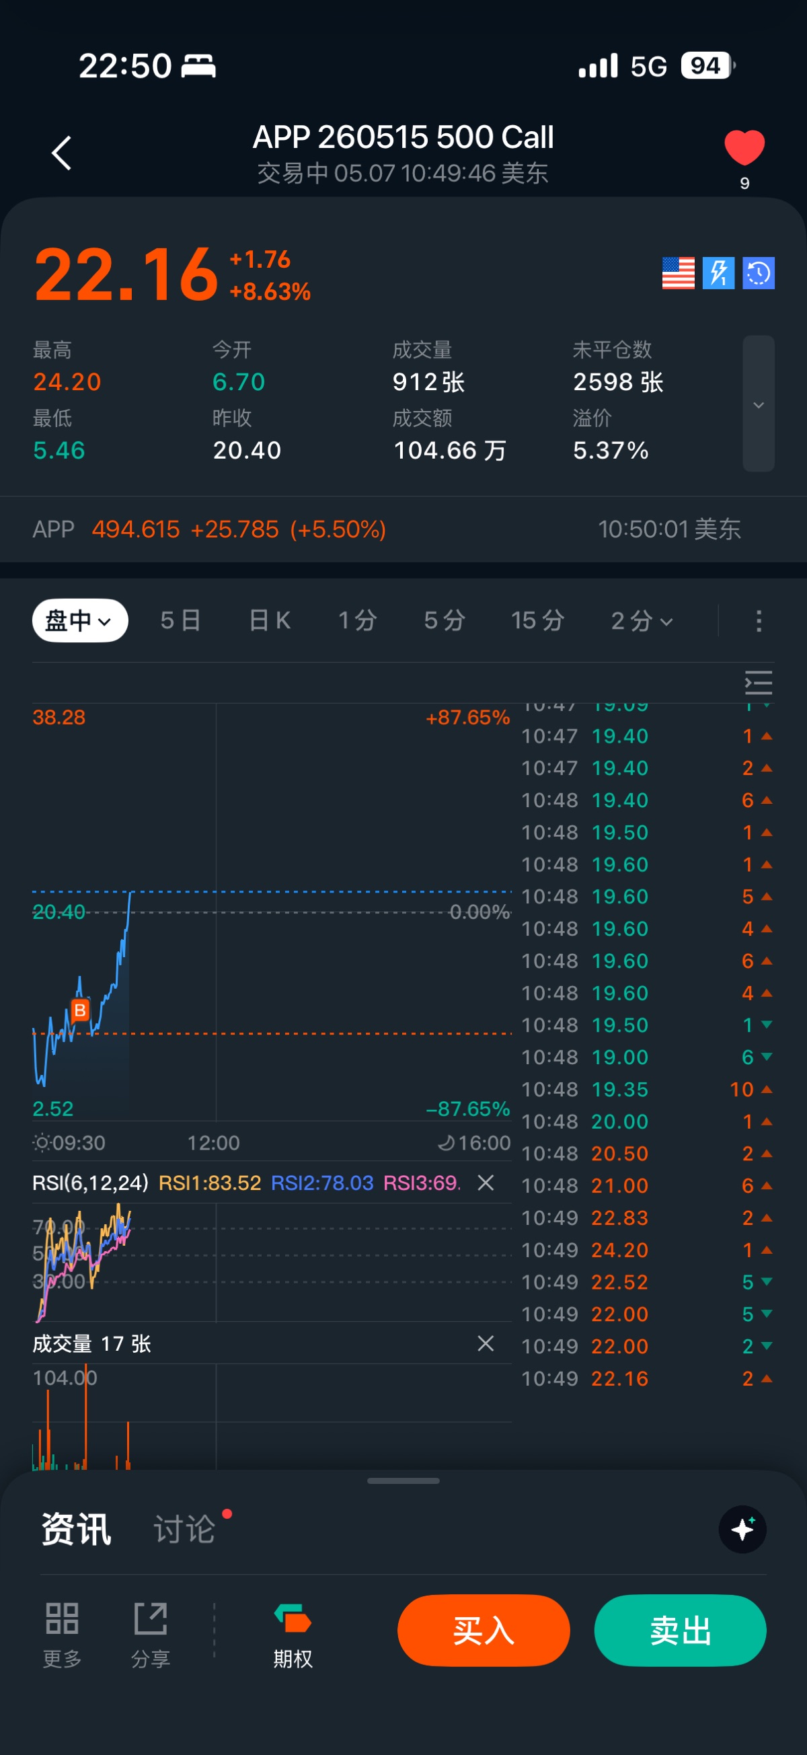This screenshot has width=807, height=1755.
Task: Select the 10:48 19.35 tick row
Action: [647, 1089]
